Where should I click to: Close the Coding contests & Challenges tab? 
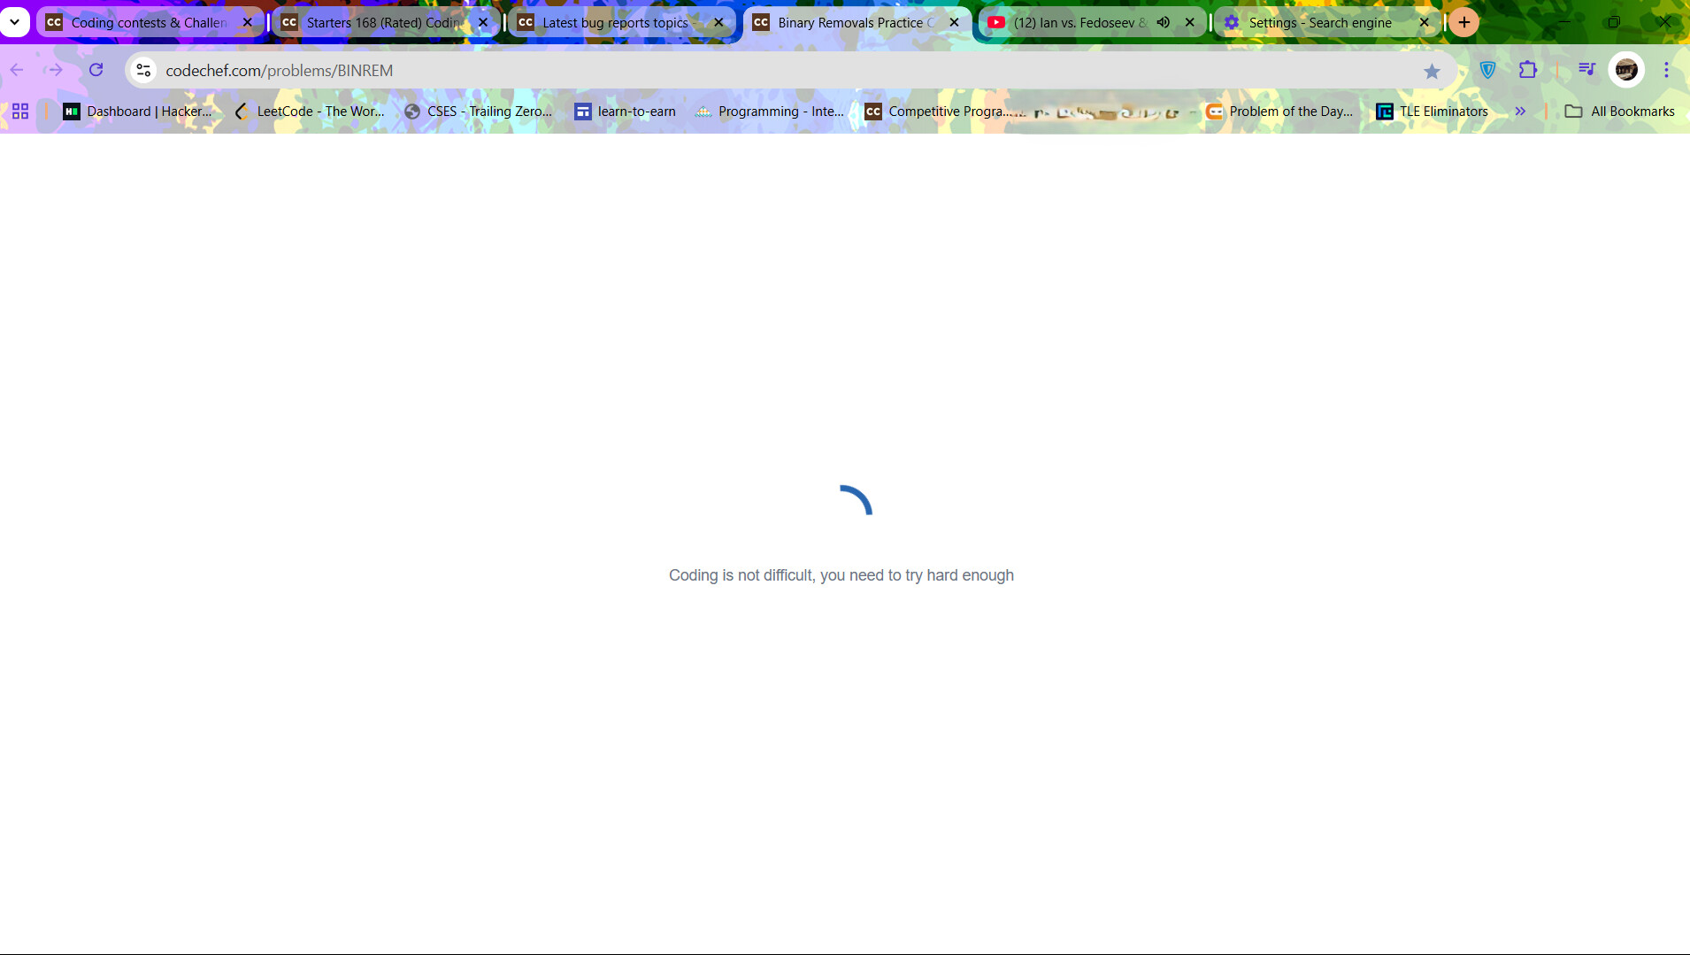pyautogui.click(x=247, y=22)
